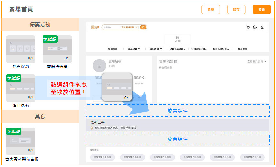Click the 預覽 preview button

click(211, 10)
